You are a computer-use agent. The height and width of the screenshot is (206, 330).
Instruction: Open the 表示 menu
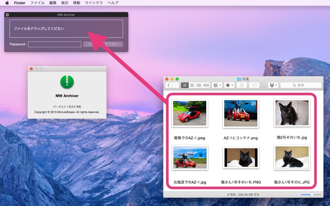click(x=65, y=3)
